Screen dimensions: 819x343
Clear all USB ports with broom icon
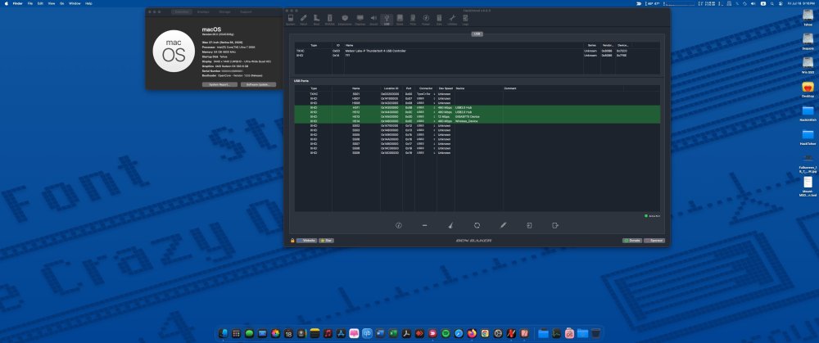tap(450, 226)
